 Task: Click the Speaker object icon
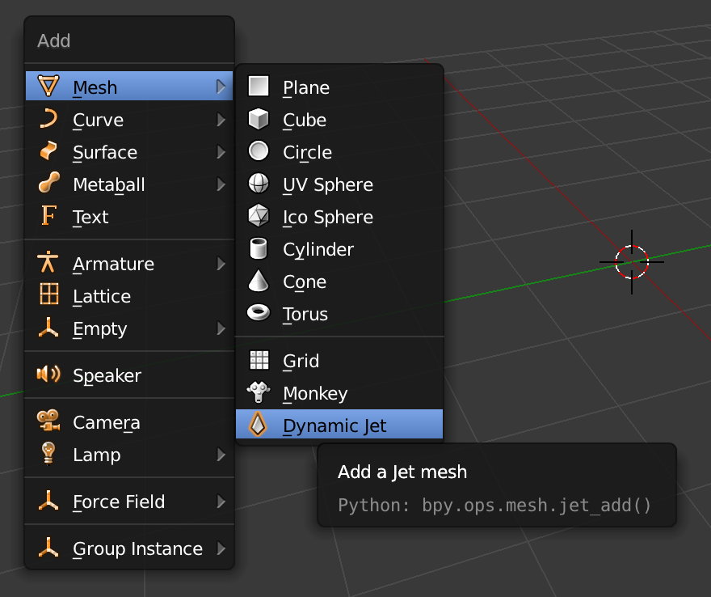coord(48,375)
